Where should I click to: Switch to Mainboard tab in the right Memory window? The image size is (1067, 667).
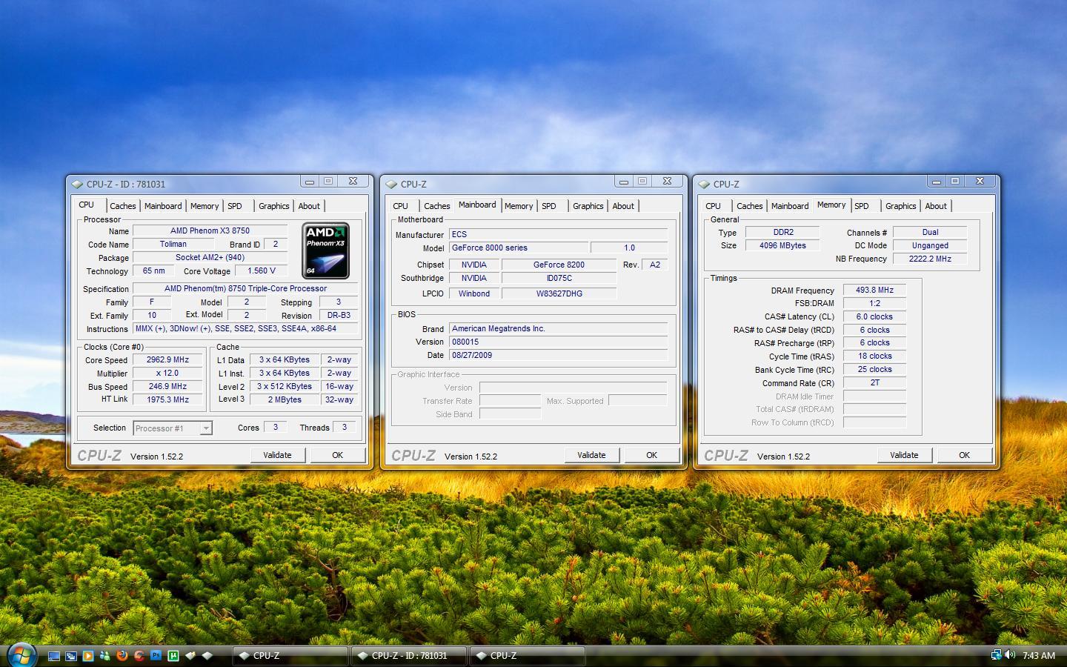[790, 207]
